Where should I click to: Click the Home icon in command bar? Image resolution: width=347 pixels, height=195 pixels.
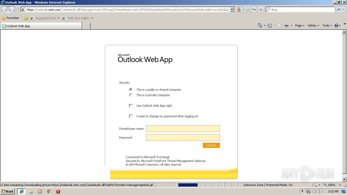[260, 25]
